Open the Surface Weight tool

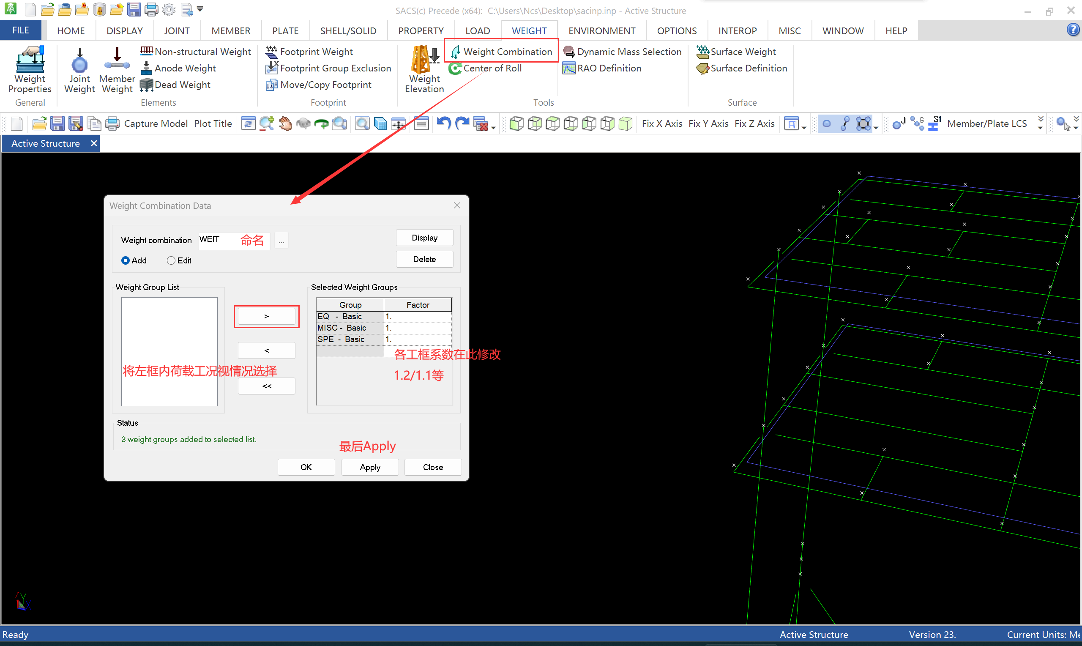click(736, 52)
